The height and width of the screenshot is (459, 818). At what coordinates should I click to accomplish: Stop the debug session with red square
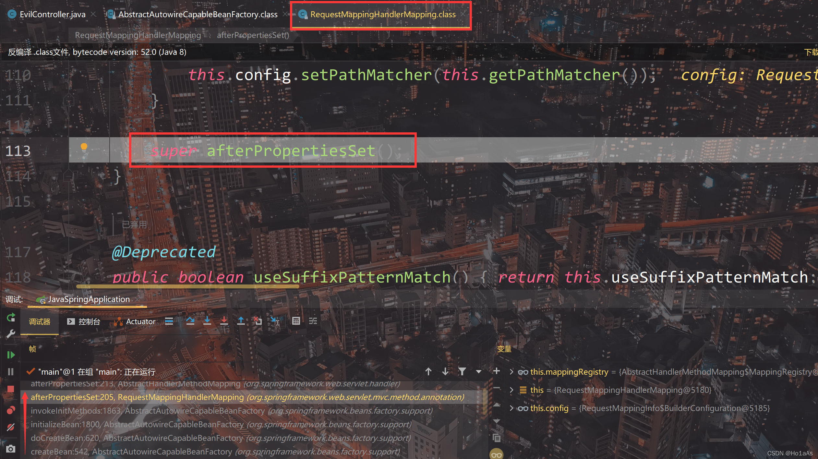click(11, 389)
